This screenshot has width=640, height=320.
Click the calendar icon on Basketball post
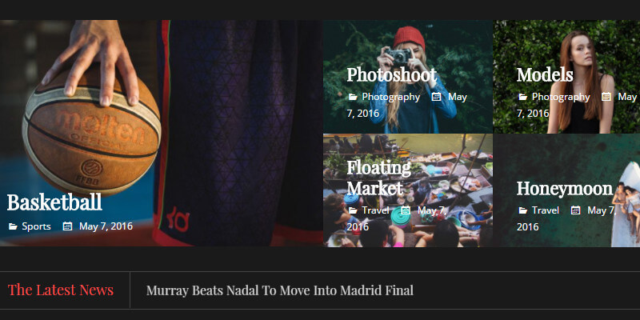pyautogui.click(x=67, y=226)
